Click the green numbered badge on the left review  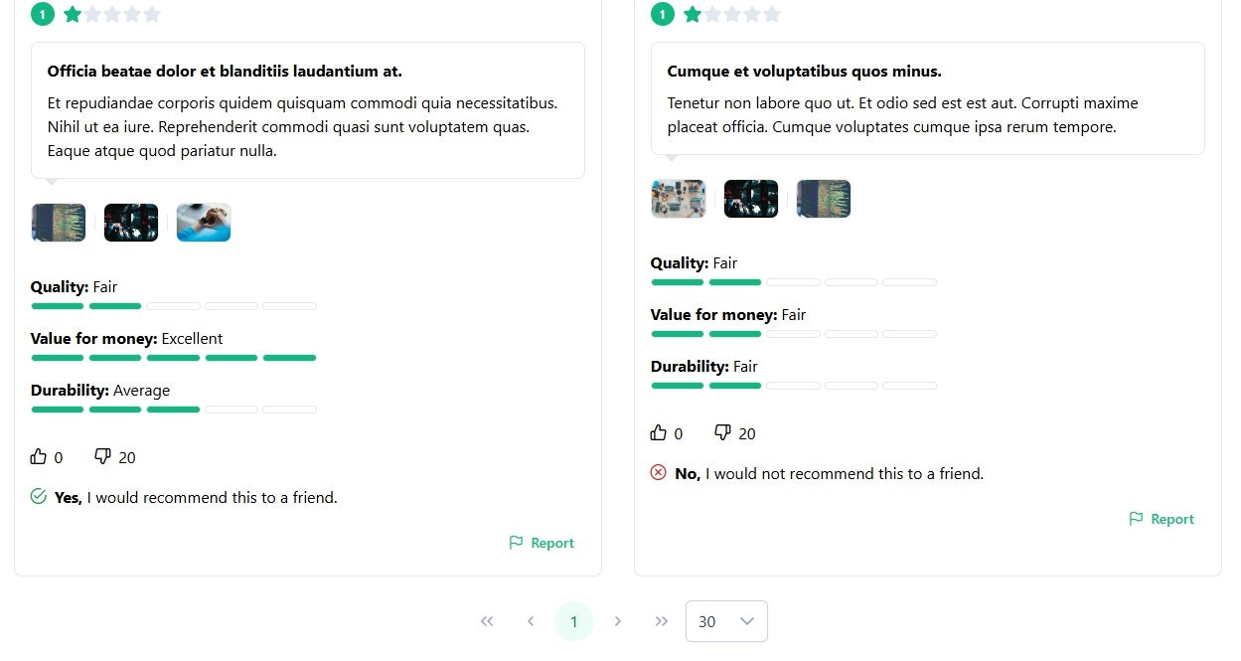click(x=42, y=14)
